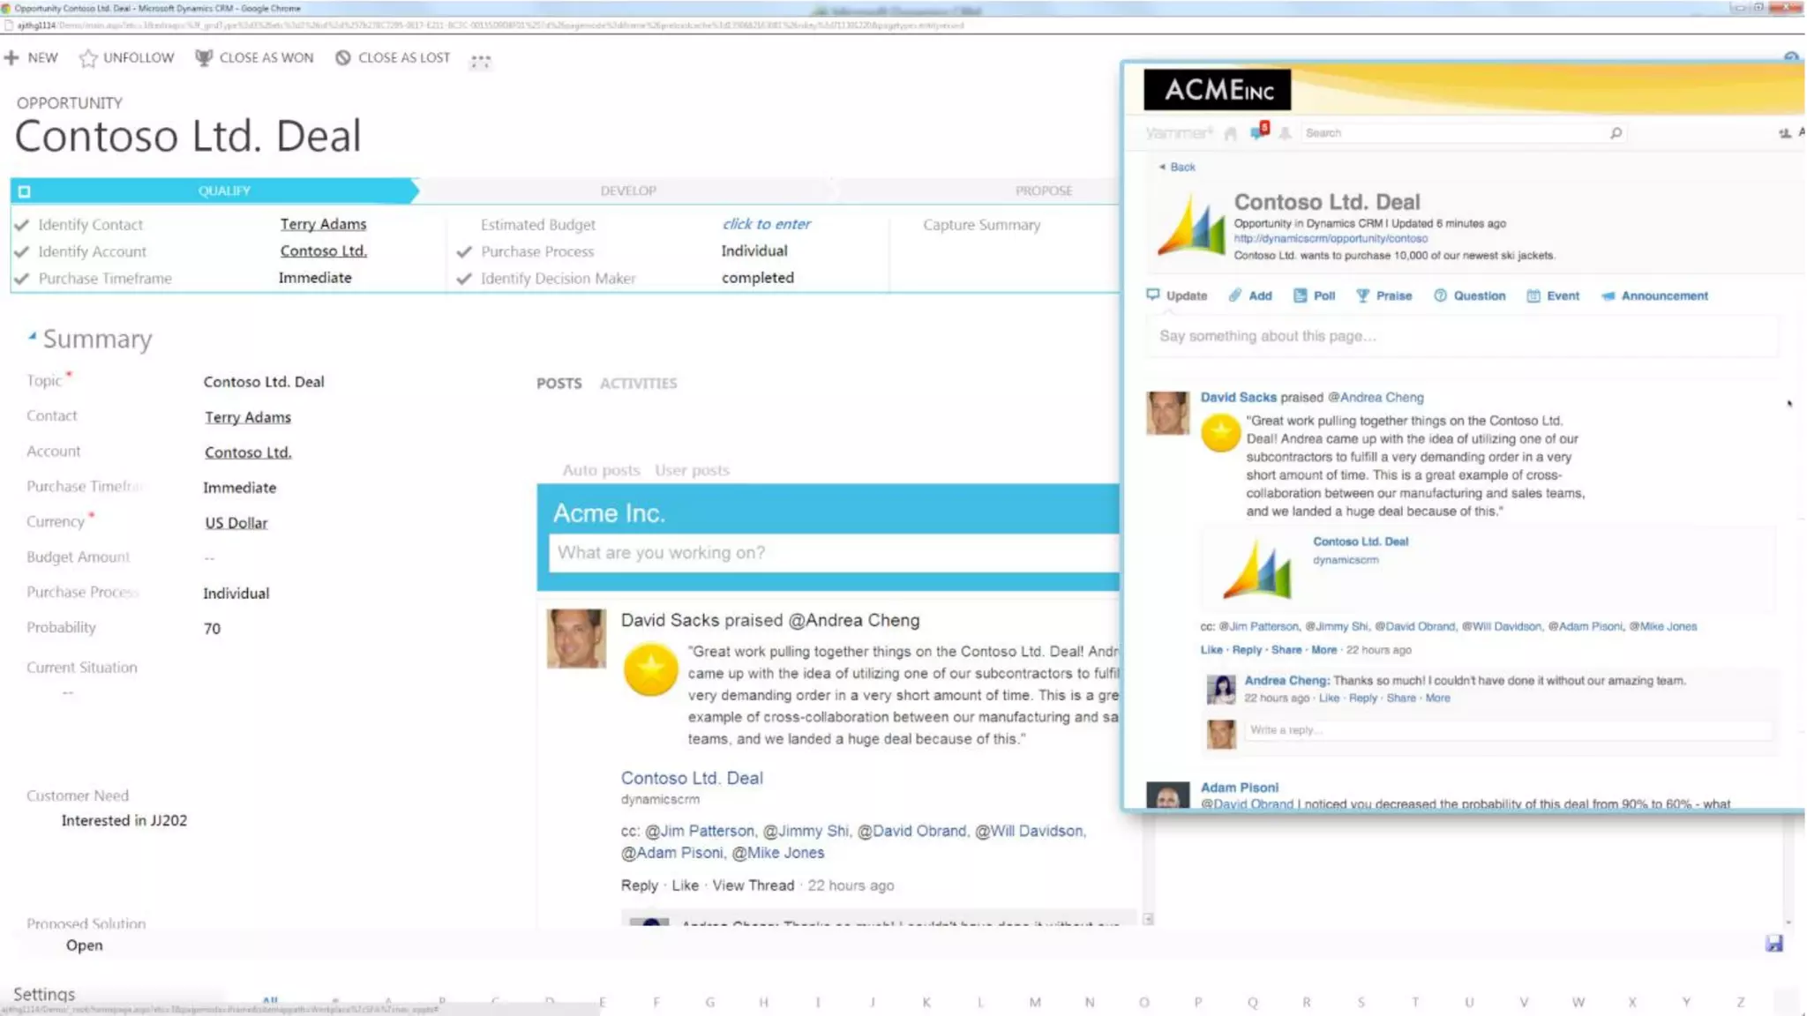1807x1016 pixels.
Task: Switch to the Activities tab
Action: (638, 384)
